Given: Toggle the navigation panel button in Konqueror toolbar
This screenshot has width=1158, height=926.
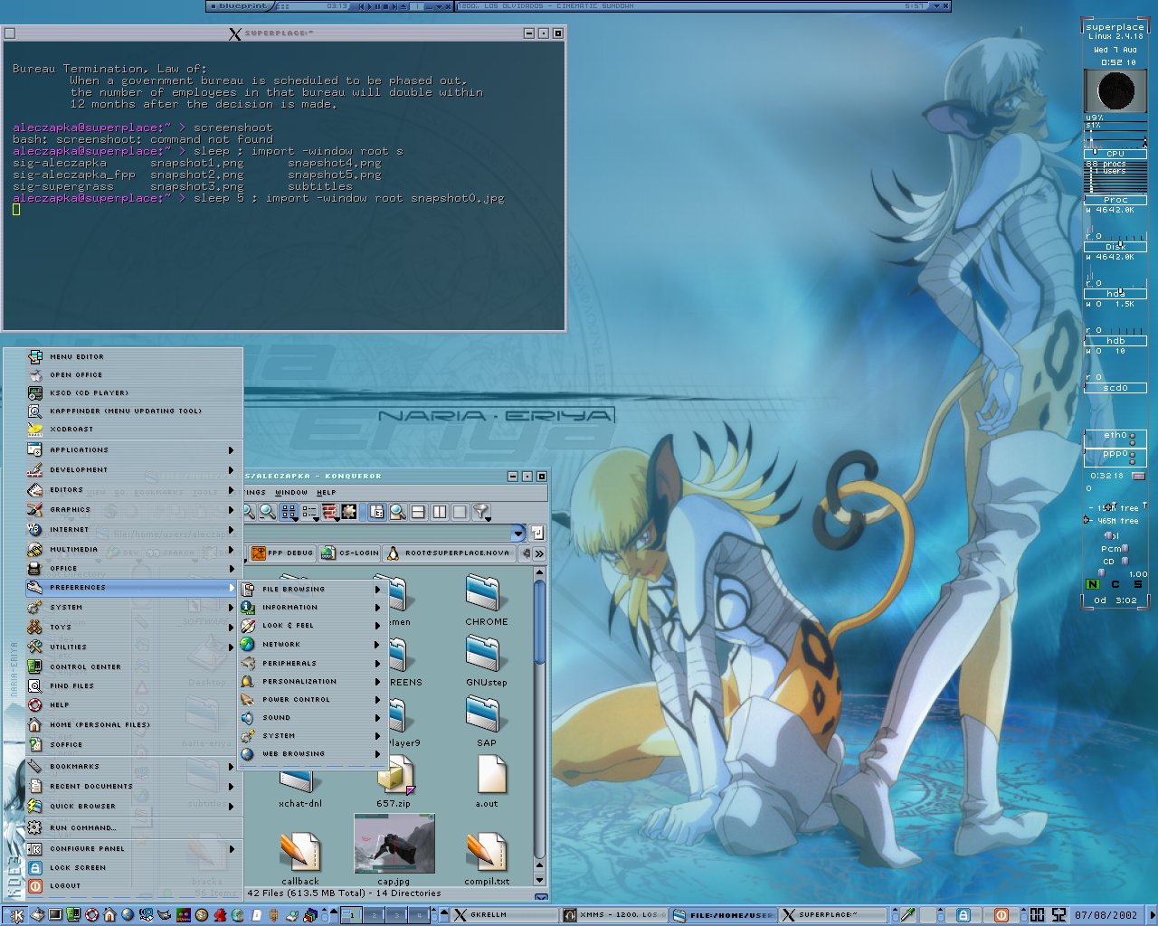Looking at the screenshot, I should (x=377, y=512).
